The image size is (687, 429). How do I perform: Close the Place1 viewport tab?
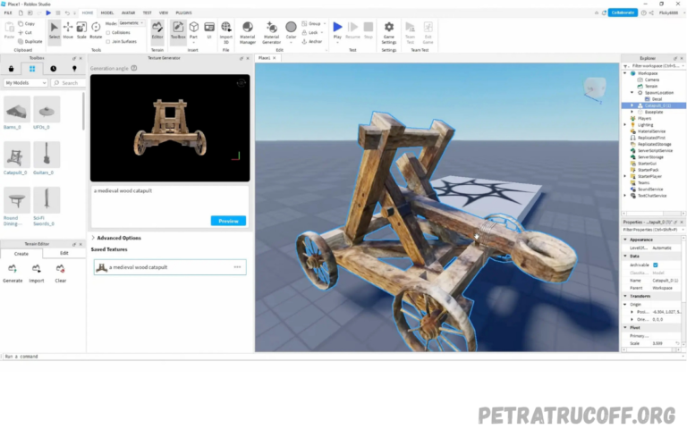[x=275, y=58]
